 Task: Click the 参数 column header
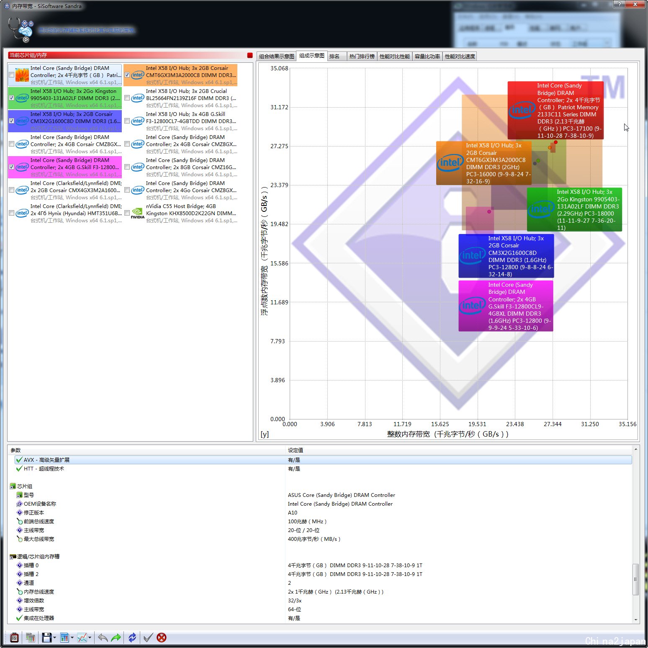click(147, 450)
